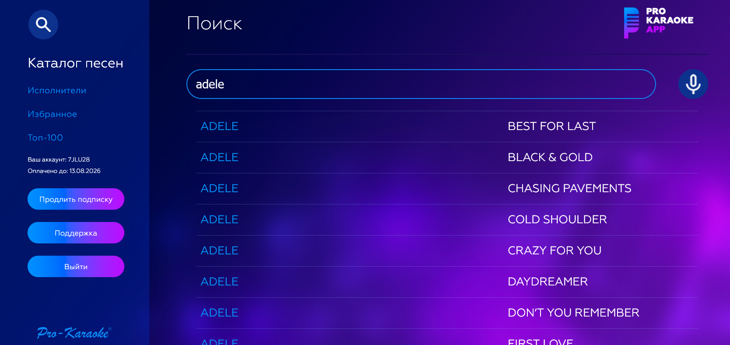Viewport: 730px width, 345px height.
Task: Choose the song Chasing Pavements
Action: coord(569,188)
